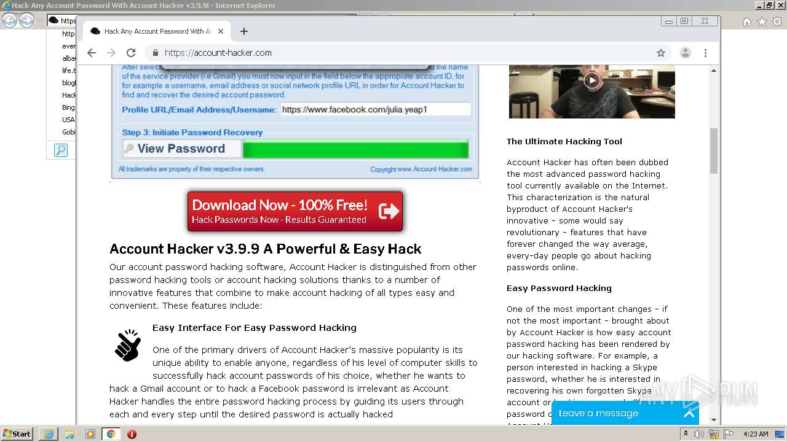View site info via padlock icon
This screenshot has width=787, height=442.
(156, 53)
